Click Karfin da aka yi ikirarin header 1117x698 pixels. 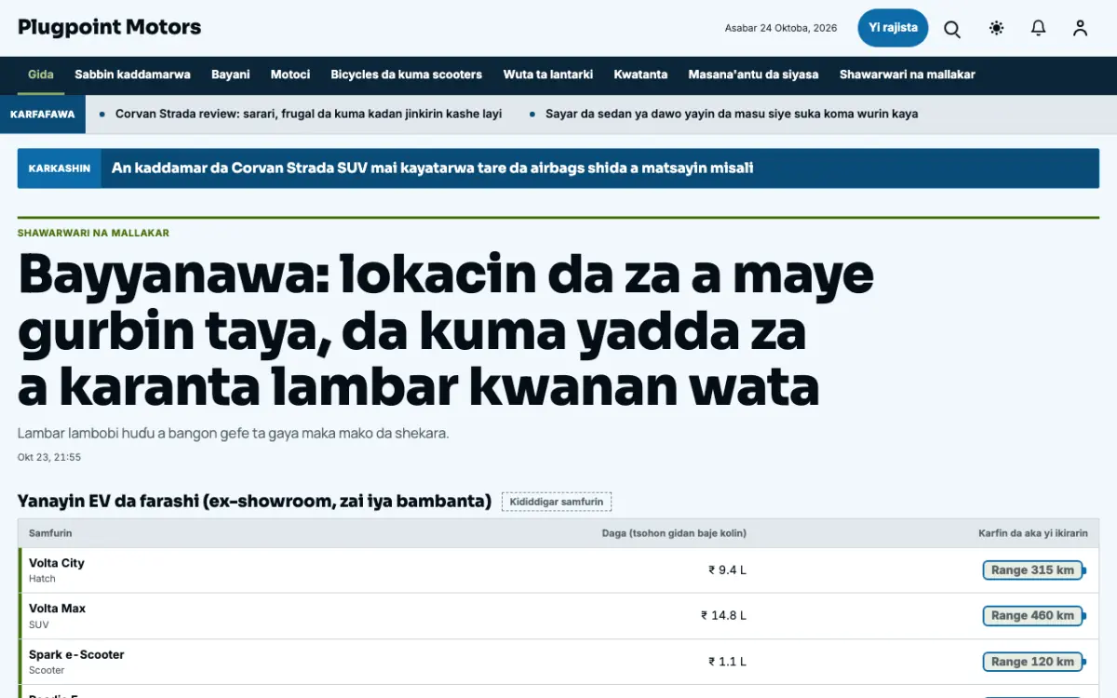coord(1033,533)
